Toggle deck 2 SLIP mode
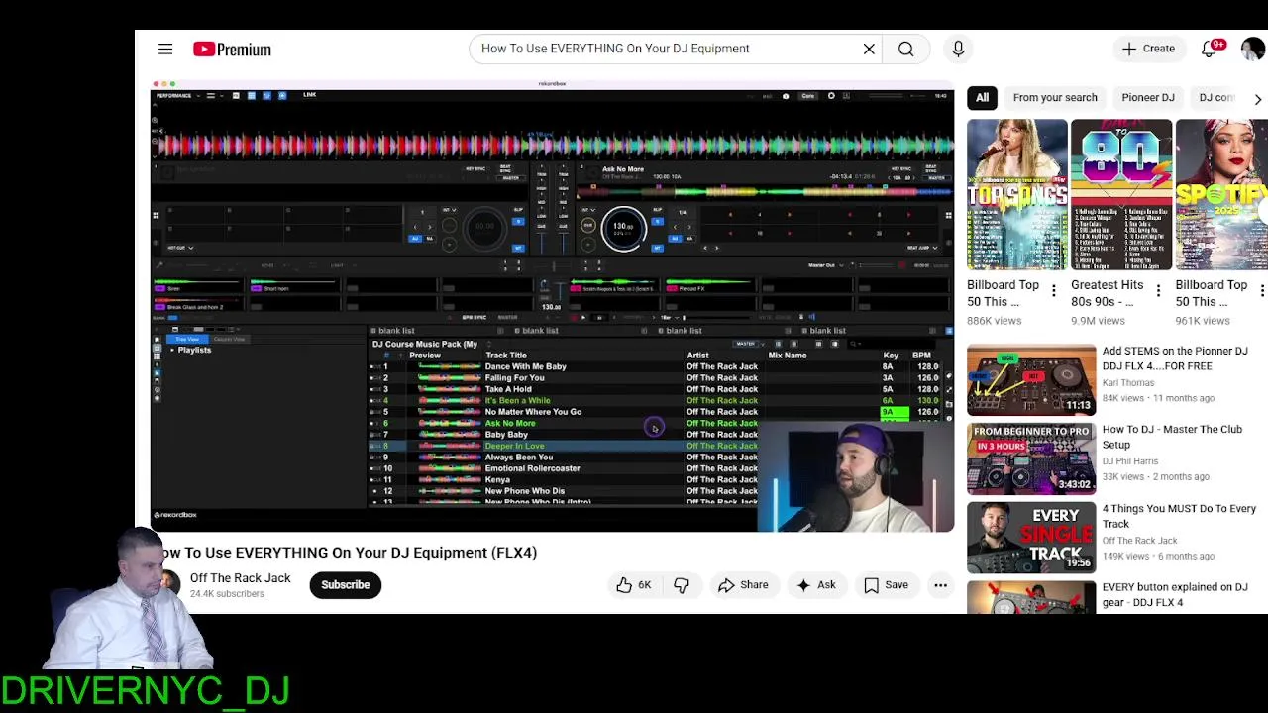Viewport: 1268px width, 713px height. tap(657, 209)
